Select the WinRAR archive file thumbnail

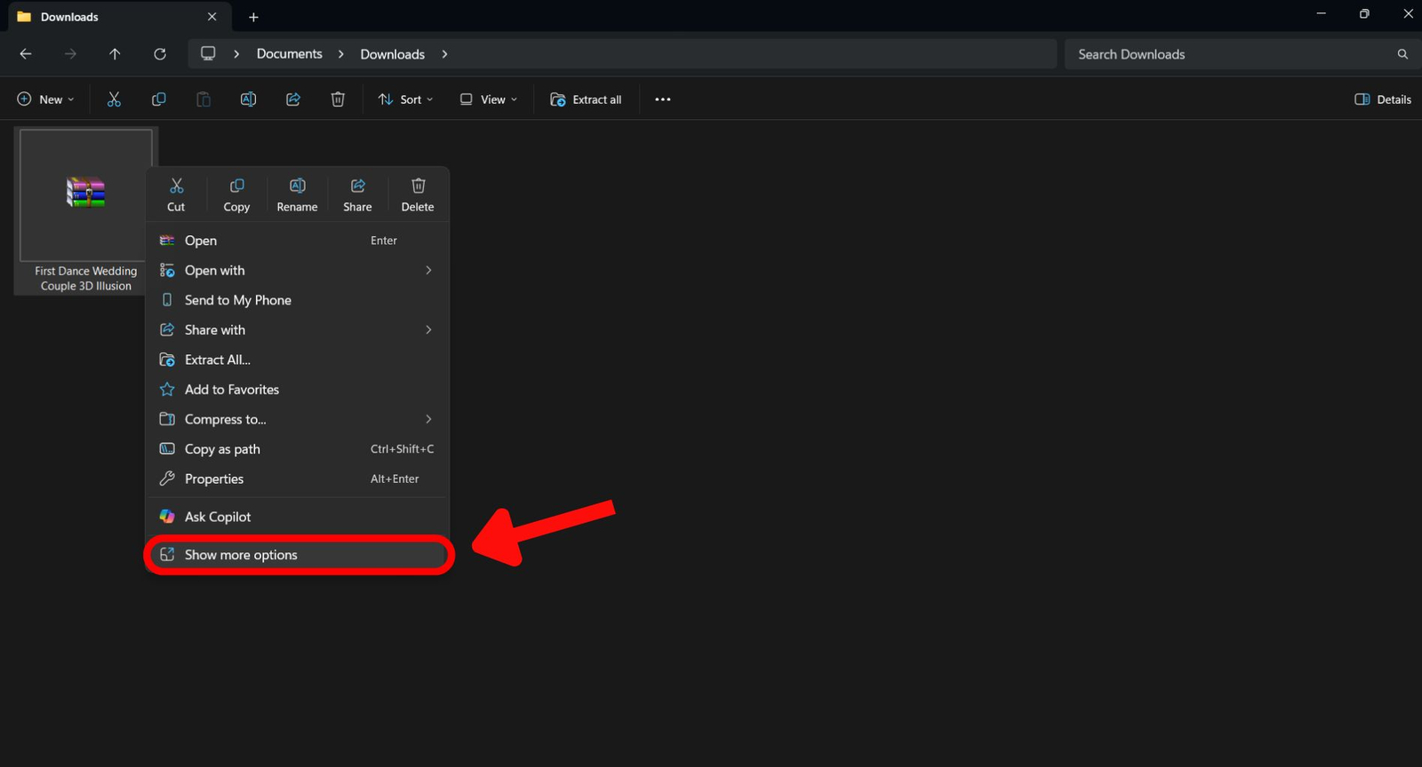click(86, 193)
